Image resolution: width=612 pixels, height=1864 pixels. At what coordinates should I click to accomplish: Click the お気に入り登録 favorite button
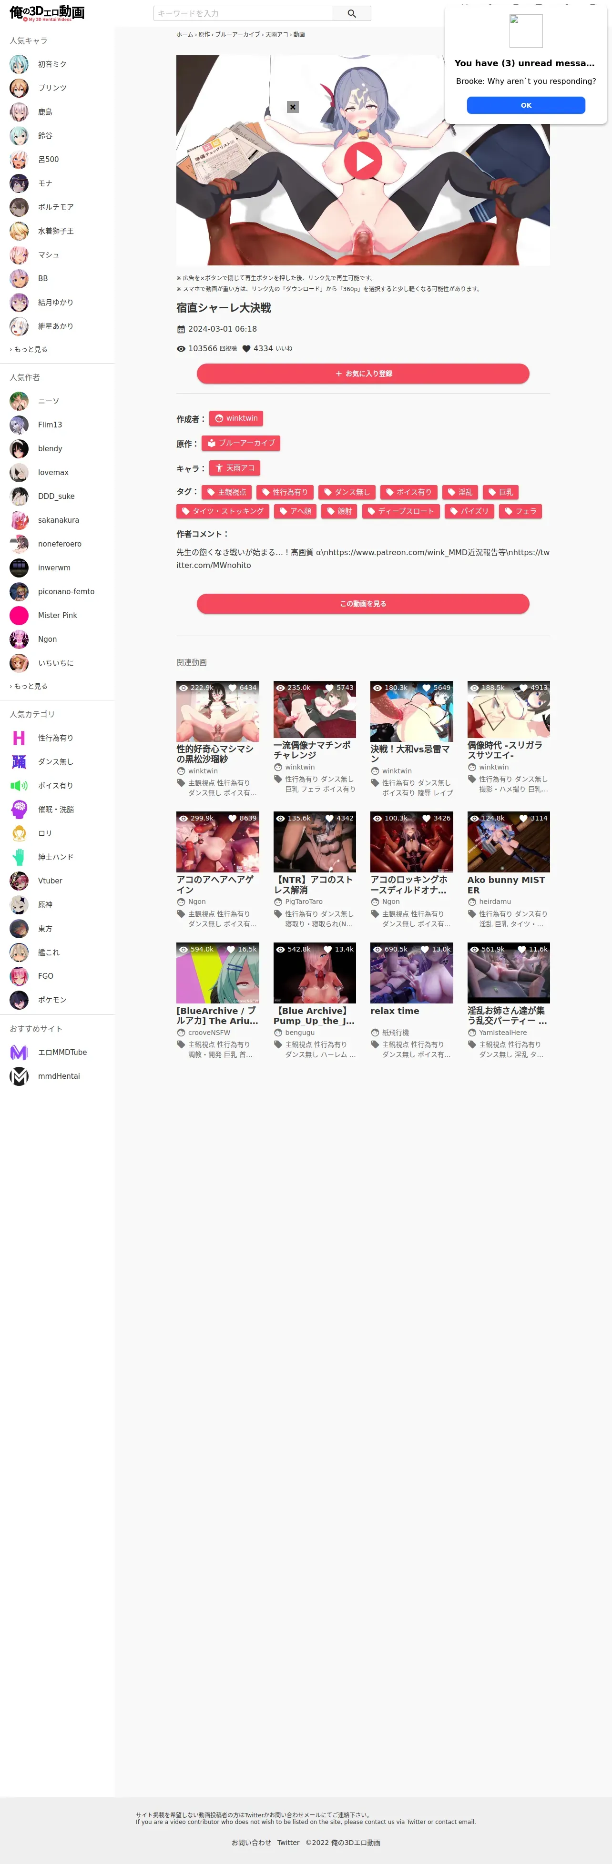point(363,374)
